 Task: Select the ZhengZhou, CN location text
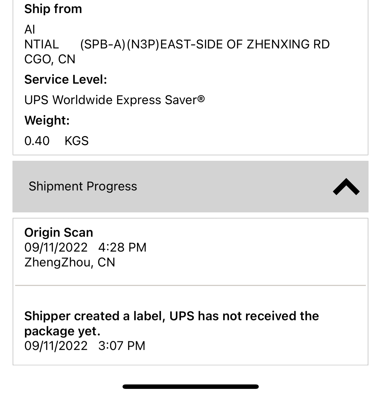[70, 262]
